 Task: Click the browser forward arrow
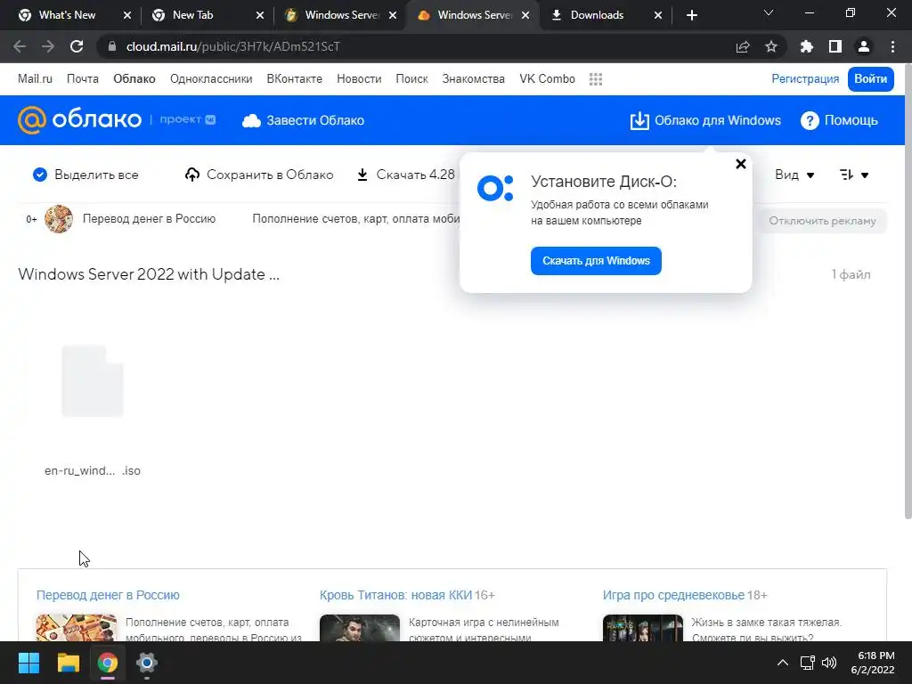48,46
